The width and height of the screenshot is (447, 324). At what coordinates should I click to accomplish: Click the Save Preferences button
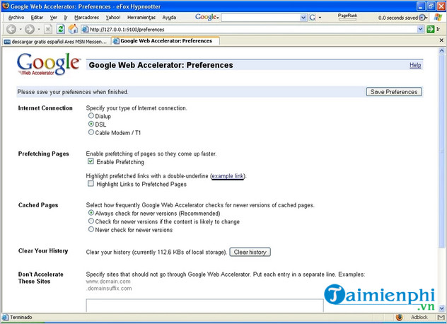pos(394,92)
